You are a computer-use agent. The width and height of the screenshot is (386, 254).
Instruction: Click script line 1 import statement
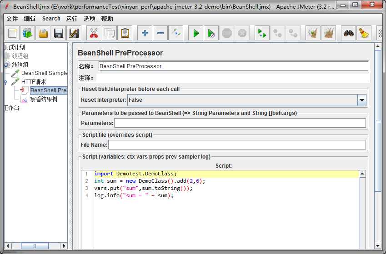pos(135,174)
